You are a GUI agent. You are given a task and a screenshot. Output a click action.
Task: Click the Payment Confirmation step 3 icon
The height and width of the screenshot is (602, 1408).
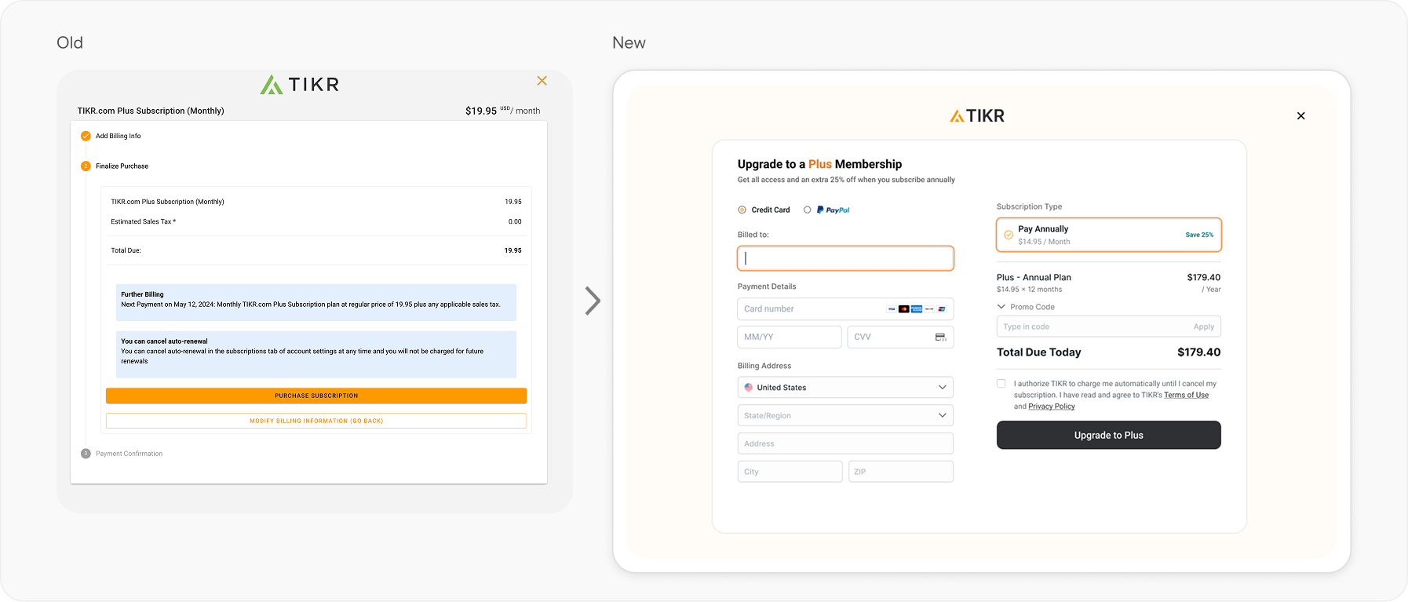tap(86, 454)
